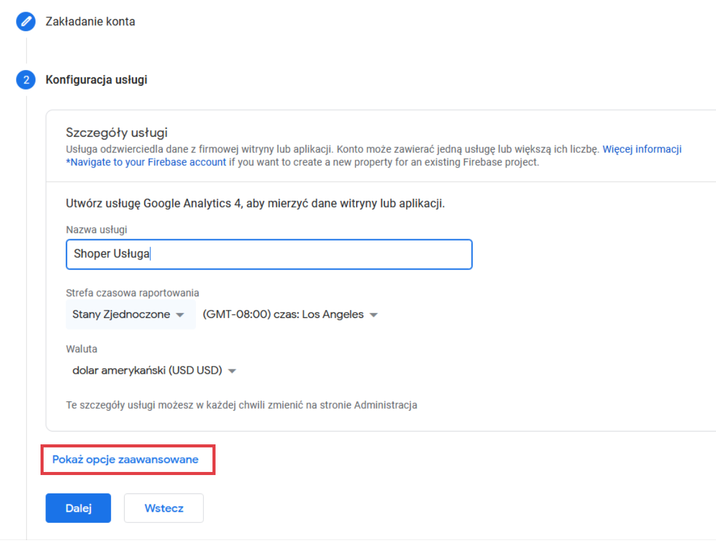Screen dimensions: 716x545
Task: Click the Strefa czasowa raportowania label
Action: [x=133, y=293]
